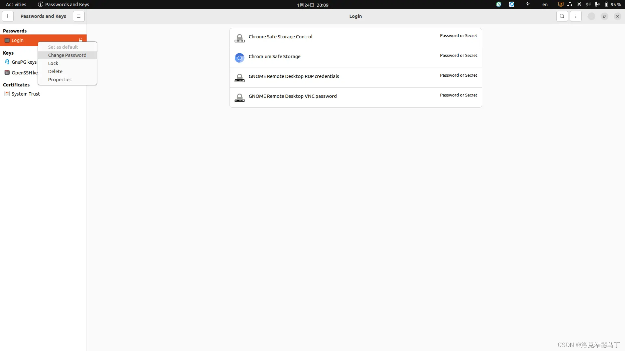Image resolution: width=625 pixels, height=351 pixels.
Task: Click the search icon in toolbar
Action: pyautogui.click(x=562, y=16)
